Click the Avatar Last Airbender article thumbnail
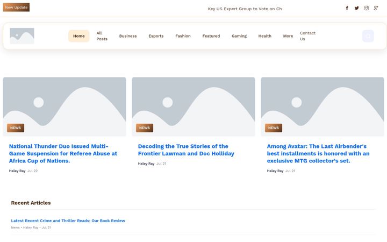 322,106
